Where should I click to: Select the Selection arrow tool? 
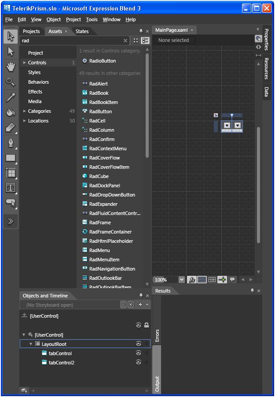[x=11, y=37]
